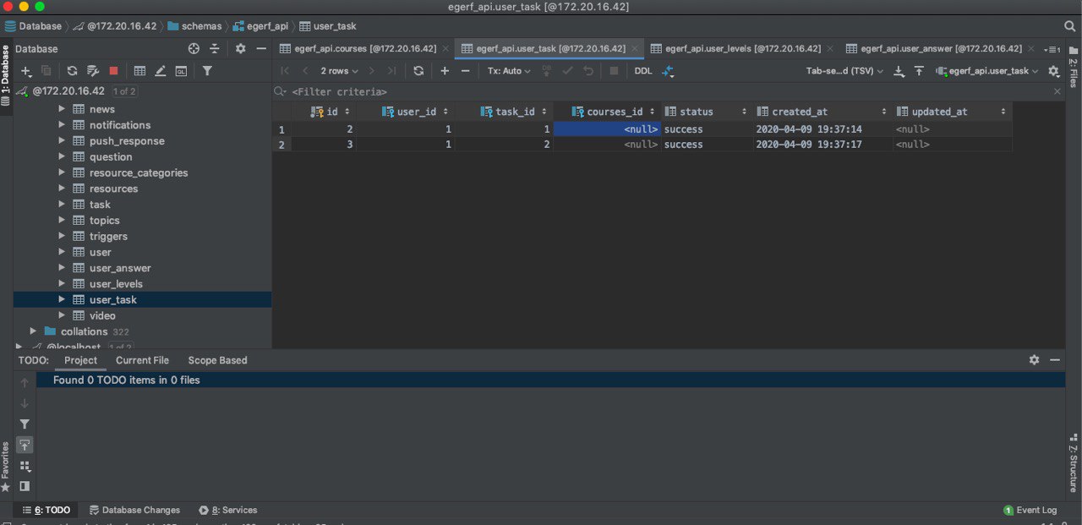The height and width of the screenshot is (525, 1082).
Task: Clear filter with X at right
Action: (1057, 91)
